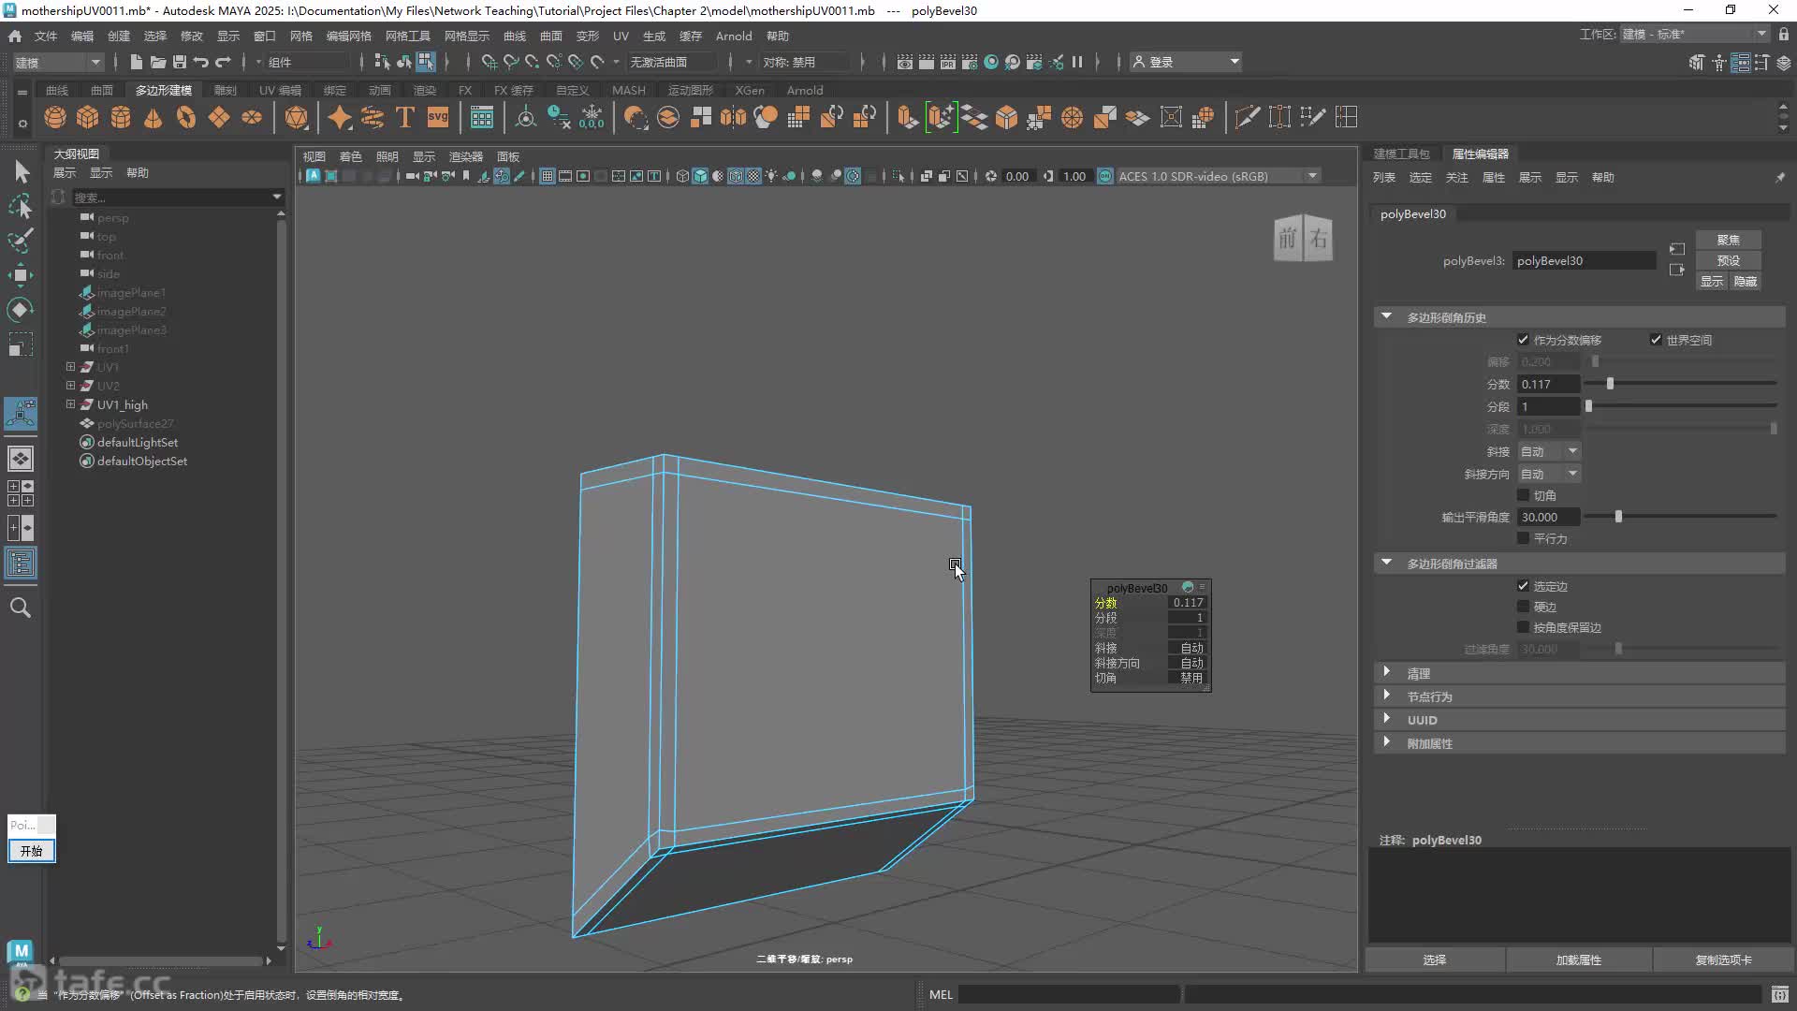Open the 编辑网格 menu
This screenshot has width=1797, height=1011.
click(348, 36)
